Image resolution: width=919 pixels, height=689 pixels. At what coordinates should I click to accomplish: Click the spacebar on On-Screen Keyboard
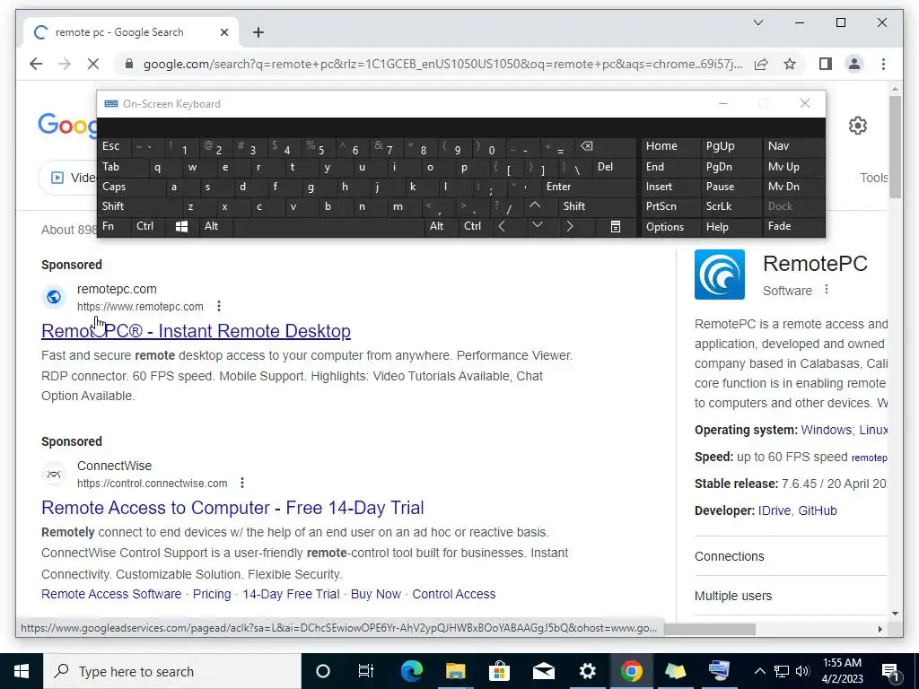pyautogui.click(x=328, y=226)
